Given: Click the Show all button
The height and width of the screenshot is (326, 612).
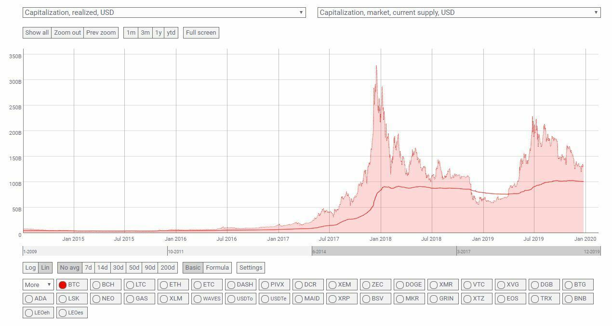Looking at the screenshot, I should click(x=37, y=33).
